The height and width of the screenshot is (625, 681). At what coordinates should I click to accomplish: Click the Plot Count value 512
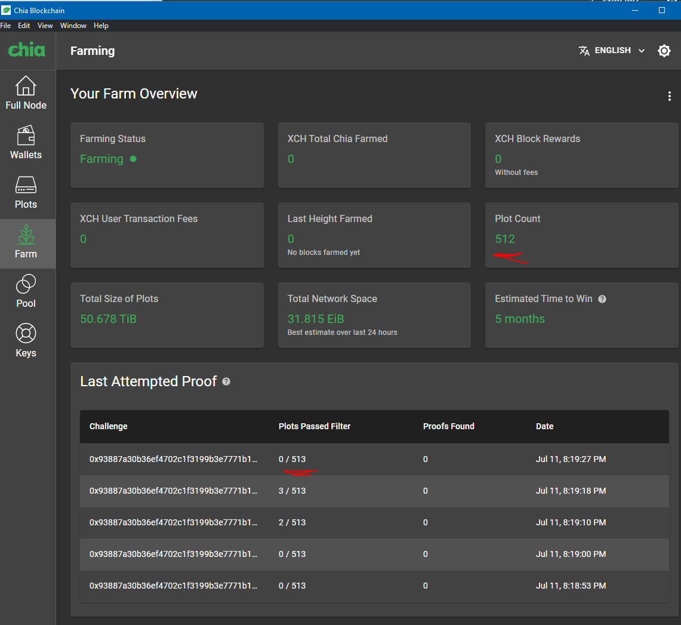click(x=505, y=239)
